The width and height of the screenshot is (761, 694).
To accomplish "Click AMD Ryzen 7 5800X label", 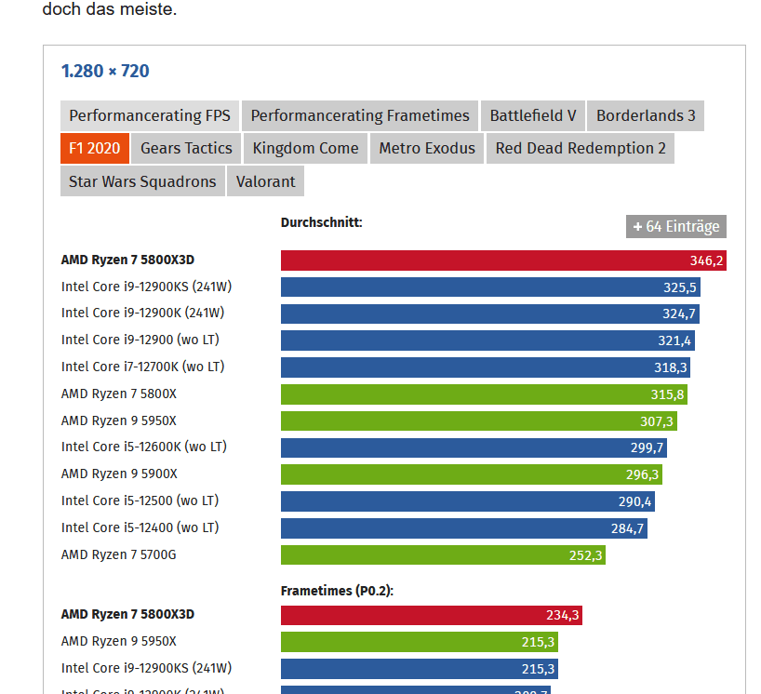I will [x=119, y=394].
